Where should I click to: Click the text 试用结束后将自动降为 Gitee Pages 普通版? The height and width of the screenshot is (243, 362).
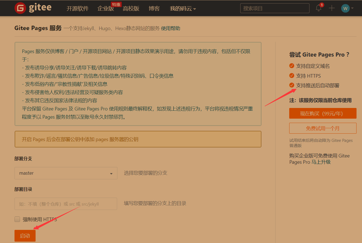pyautogui.click(x=321, y=143)
